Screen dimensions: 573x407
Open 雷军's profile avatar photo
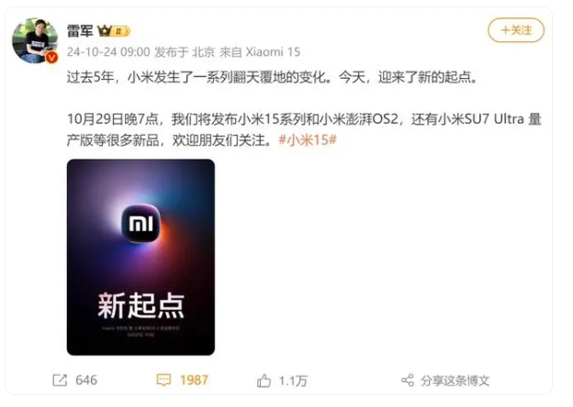[x=35, y=40]
